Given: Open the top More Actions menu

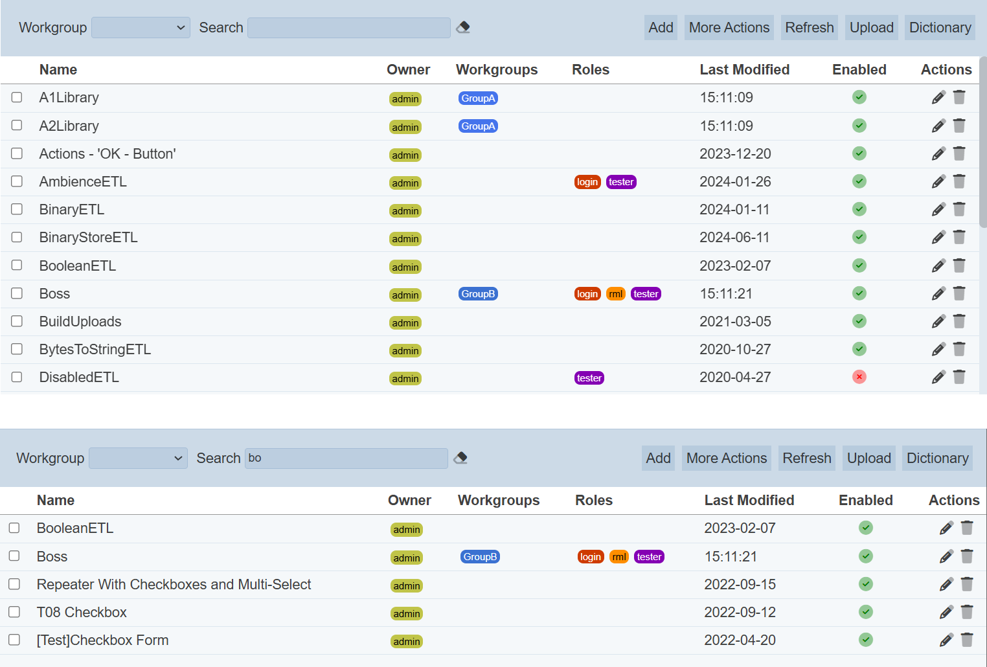Looking at the screenshot, I should (729, 28).
